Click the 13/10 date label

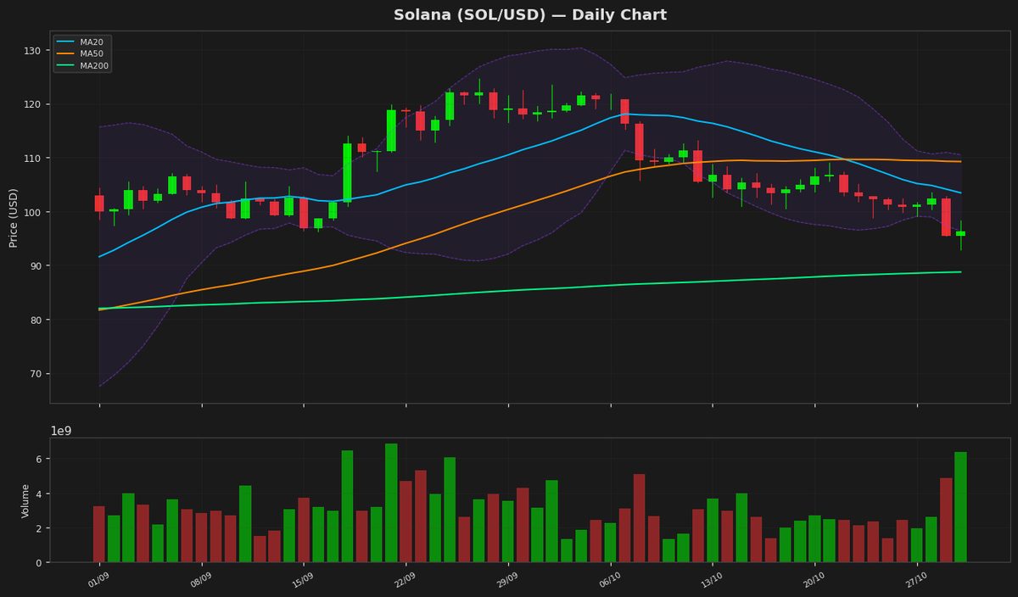click(x=712, y=579)
